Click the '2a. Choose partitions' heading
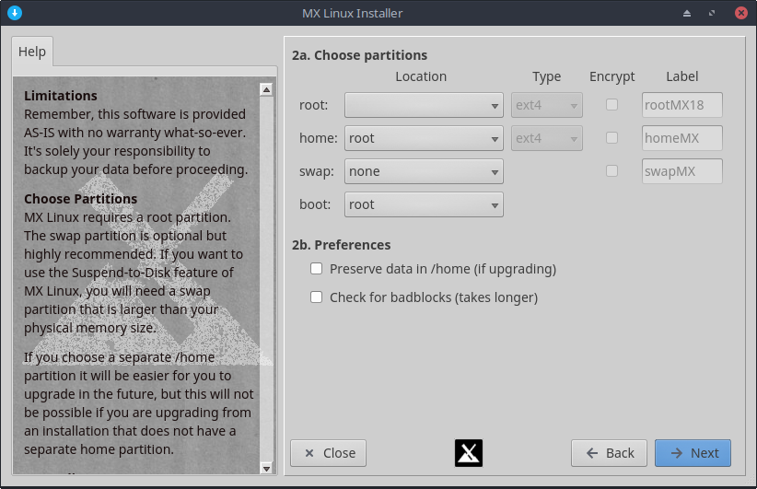The height and width of the screenshot is (489, 757). tap(360, 55)
